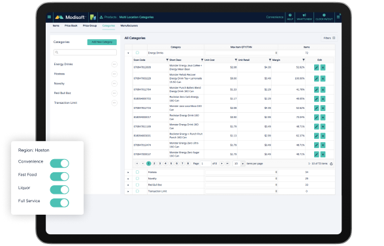
Task: Click edit pencil for first energy drink row
Action: pos(316,67)
